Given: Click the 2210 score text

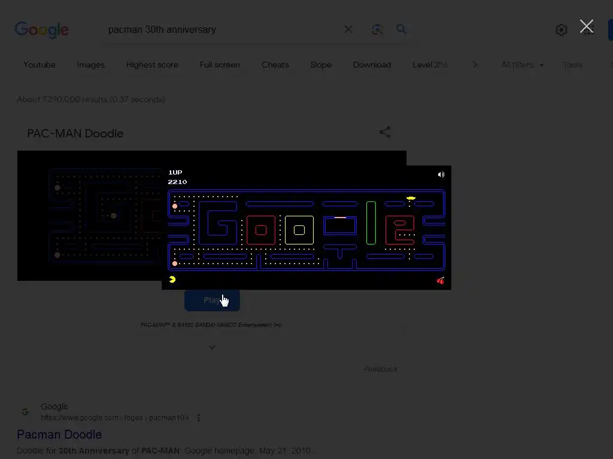Looking at the screenshot, I should [177, 182].
